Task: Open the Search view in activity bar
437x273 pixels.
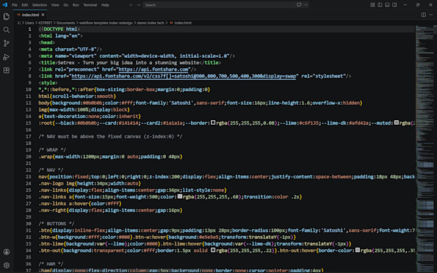Action: point(6,30)
